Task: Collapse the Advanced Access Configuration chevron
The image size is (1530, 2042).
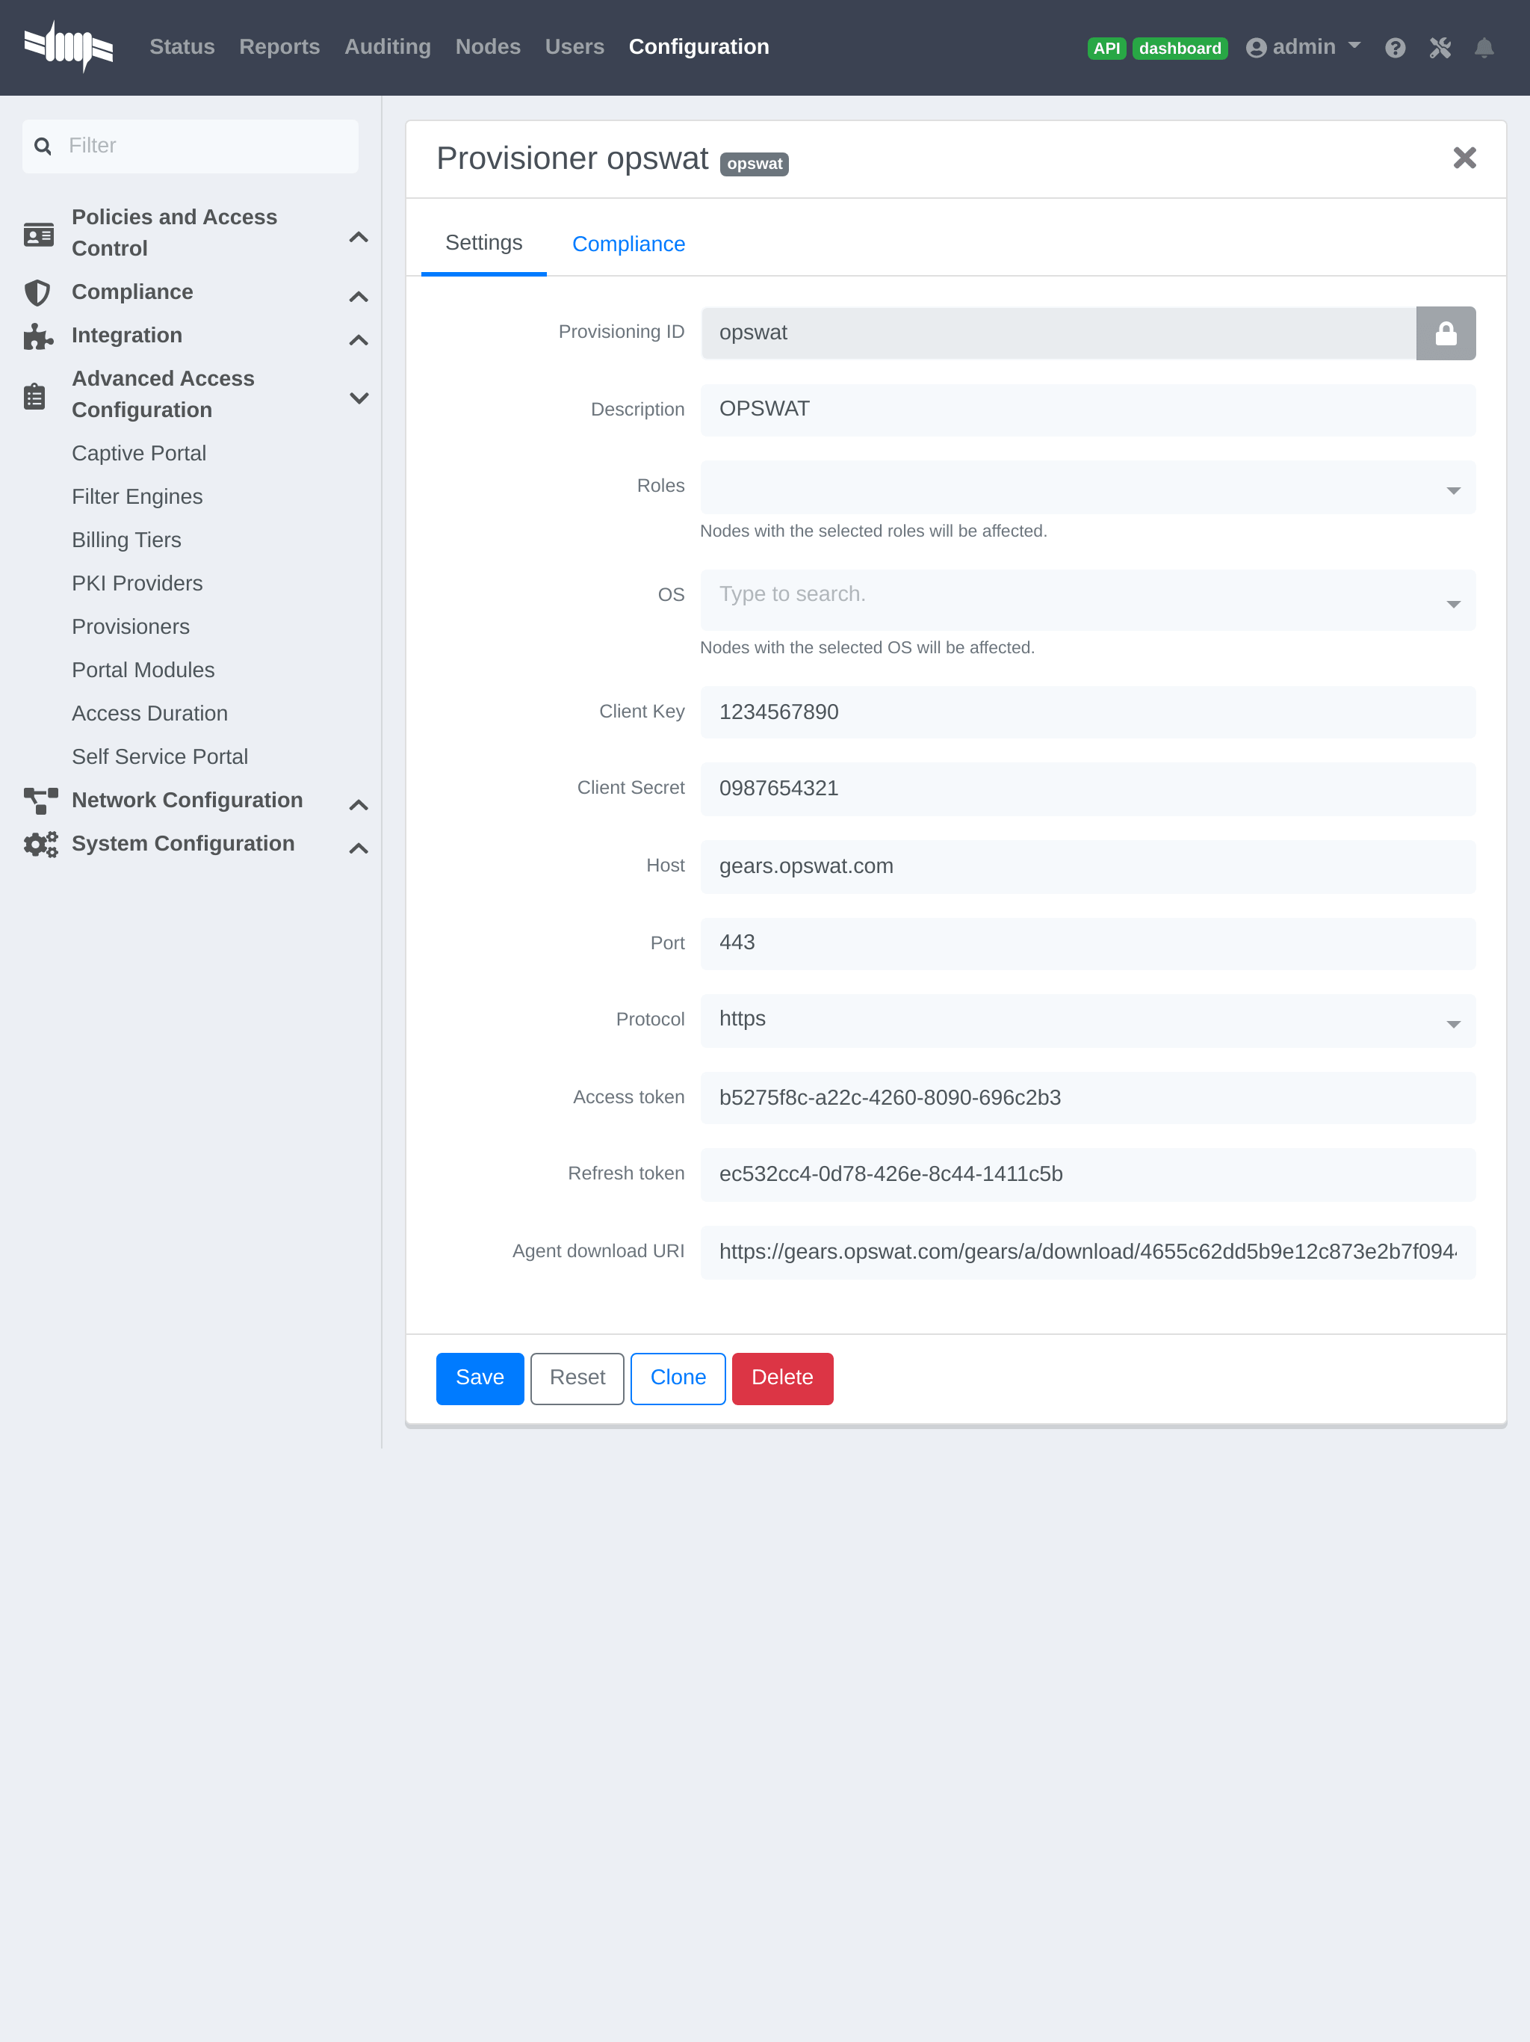Action: pos(358,398)
